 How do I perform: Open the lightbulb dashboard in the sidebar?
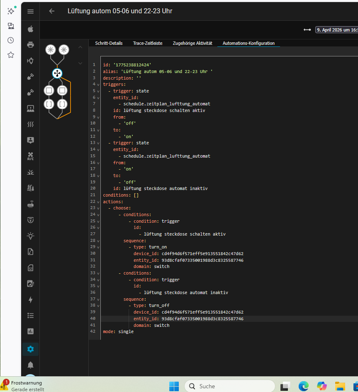(x=30, y=236)
